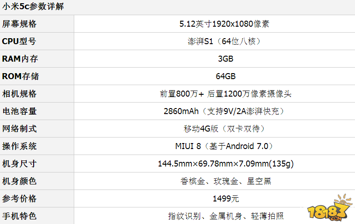Screen dimensions: 355x224
Task: Click the CPU型号 row label
Action: pyautogui.click(x=19, y=41)
